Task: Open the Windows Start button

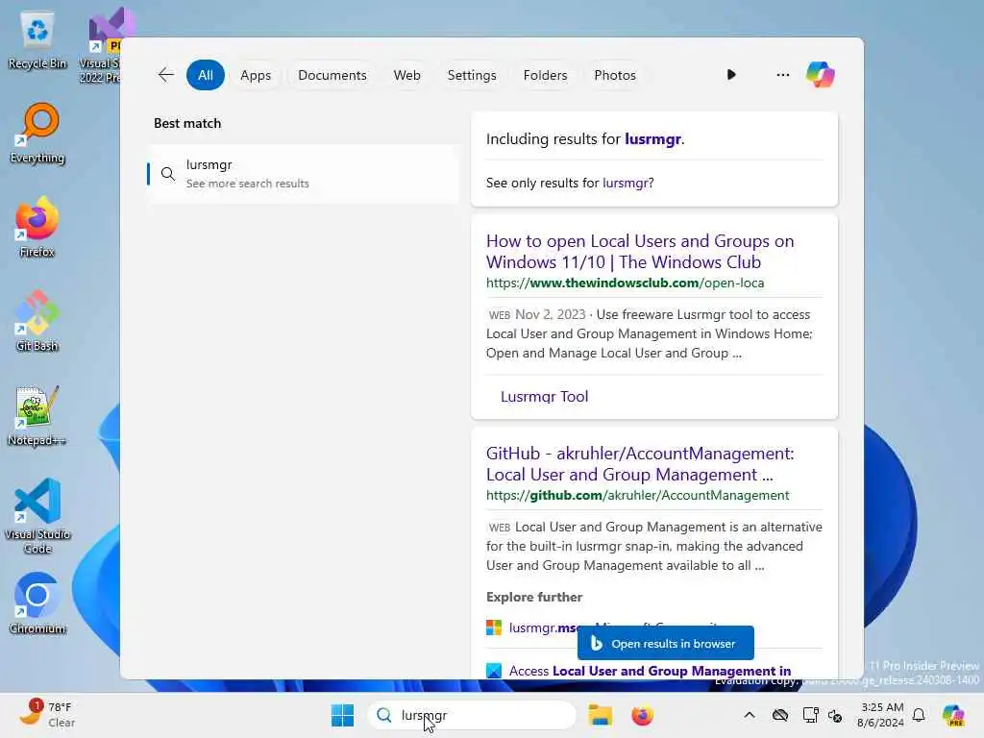Action: (343, 715)
